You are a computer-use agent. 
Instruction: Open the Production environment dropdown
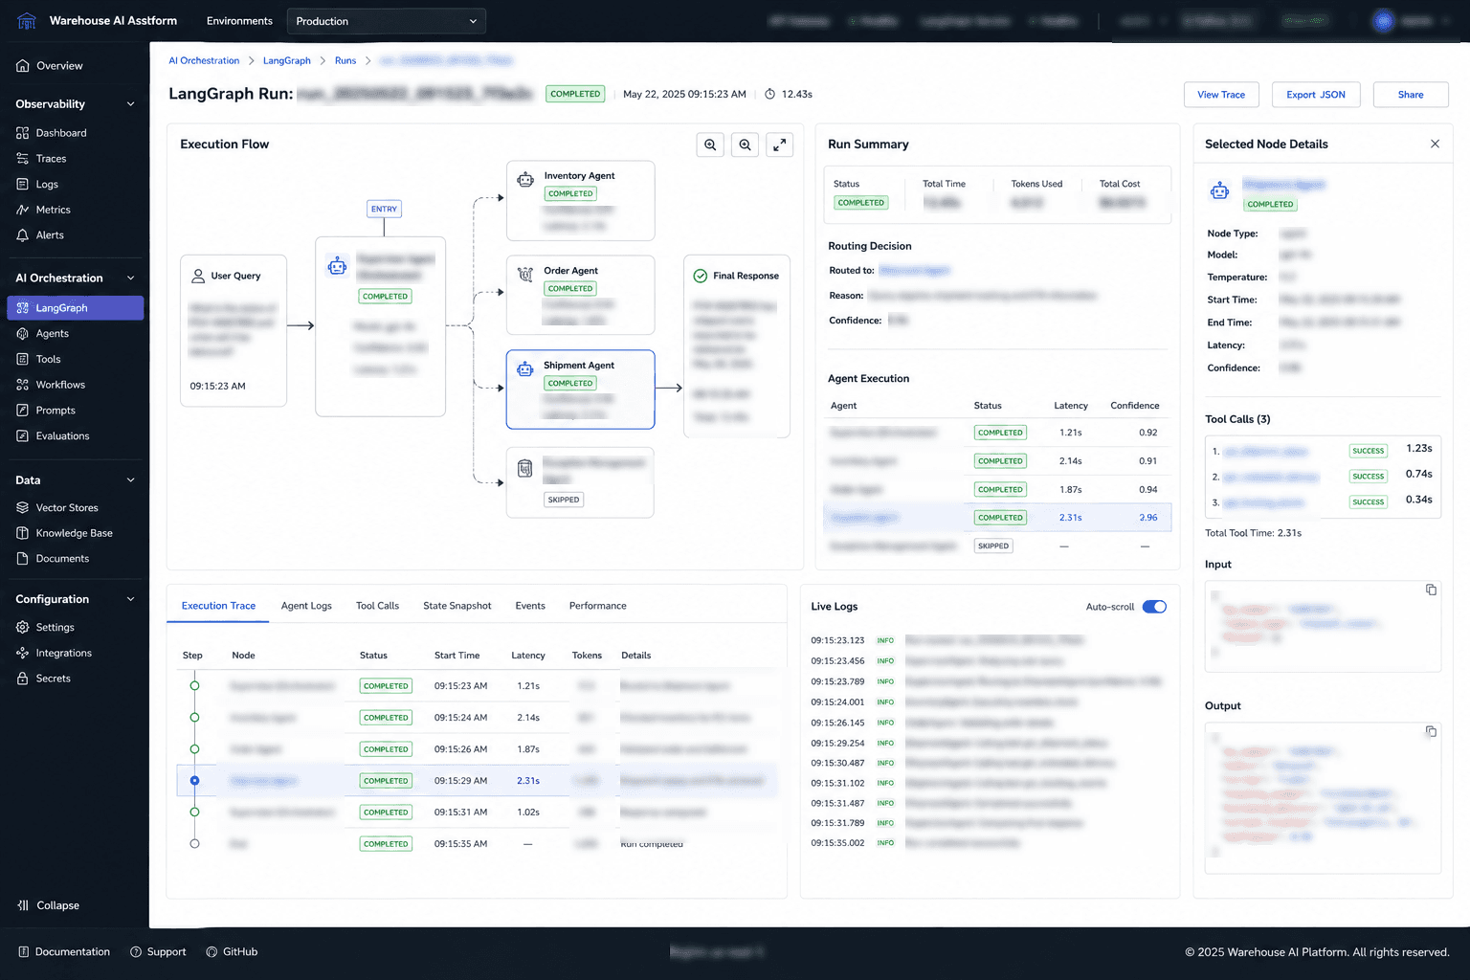[387, 21]
